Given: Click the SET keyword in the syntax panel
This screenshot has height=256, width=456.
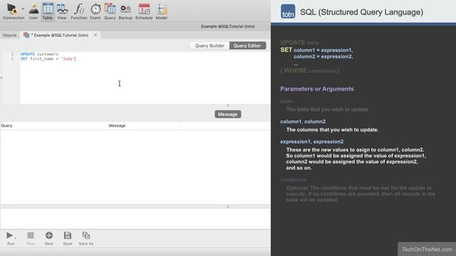Looking at the screenshot, I should 286,50.
